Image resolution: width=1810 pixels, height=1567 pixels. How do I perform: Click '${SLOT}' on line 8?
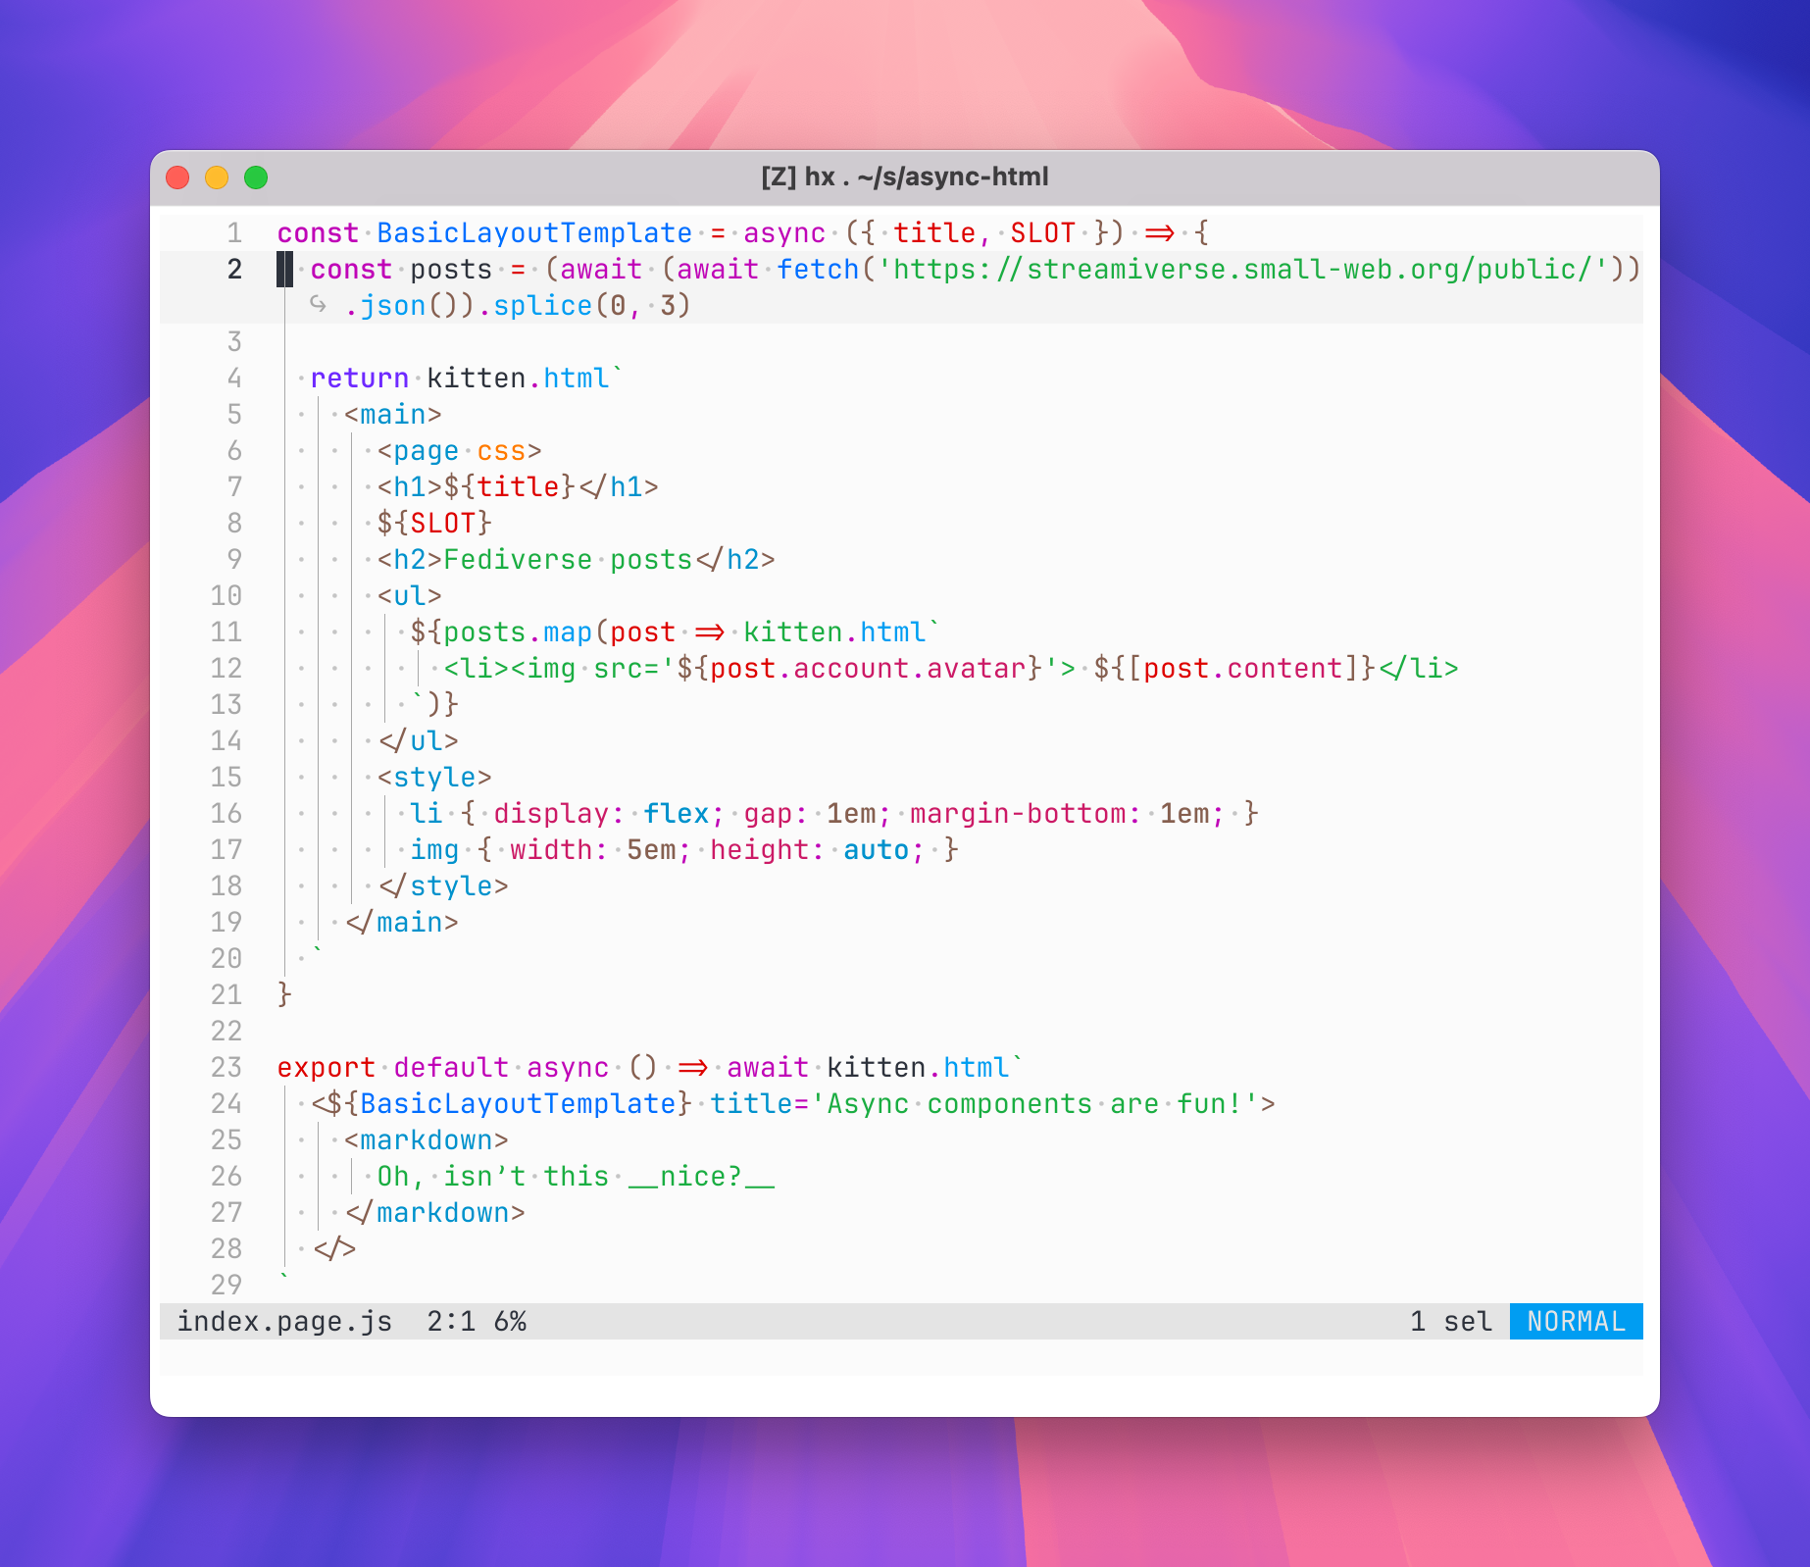coord(434,524)
